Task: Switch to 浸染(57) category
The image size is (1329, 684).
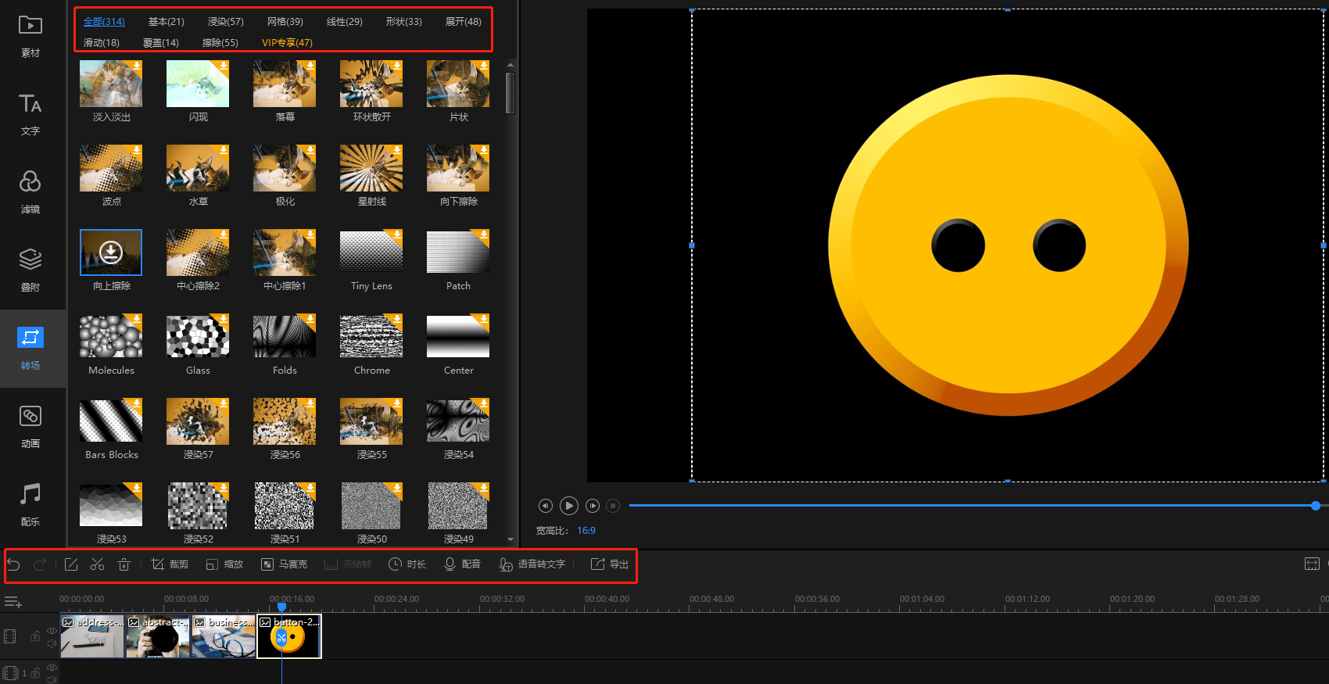Action: click(x=225, y=22)
